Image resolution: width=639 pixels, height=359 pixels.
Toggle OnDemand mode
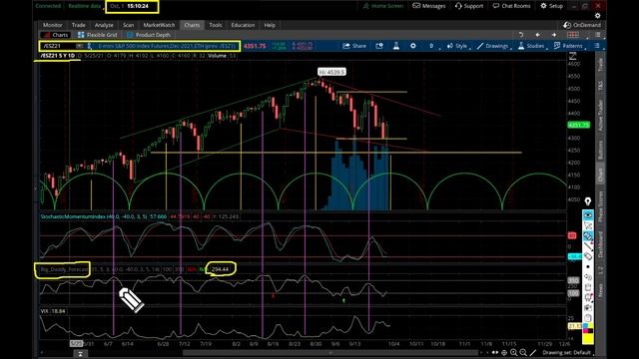582,25
